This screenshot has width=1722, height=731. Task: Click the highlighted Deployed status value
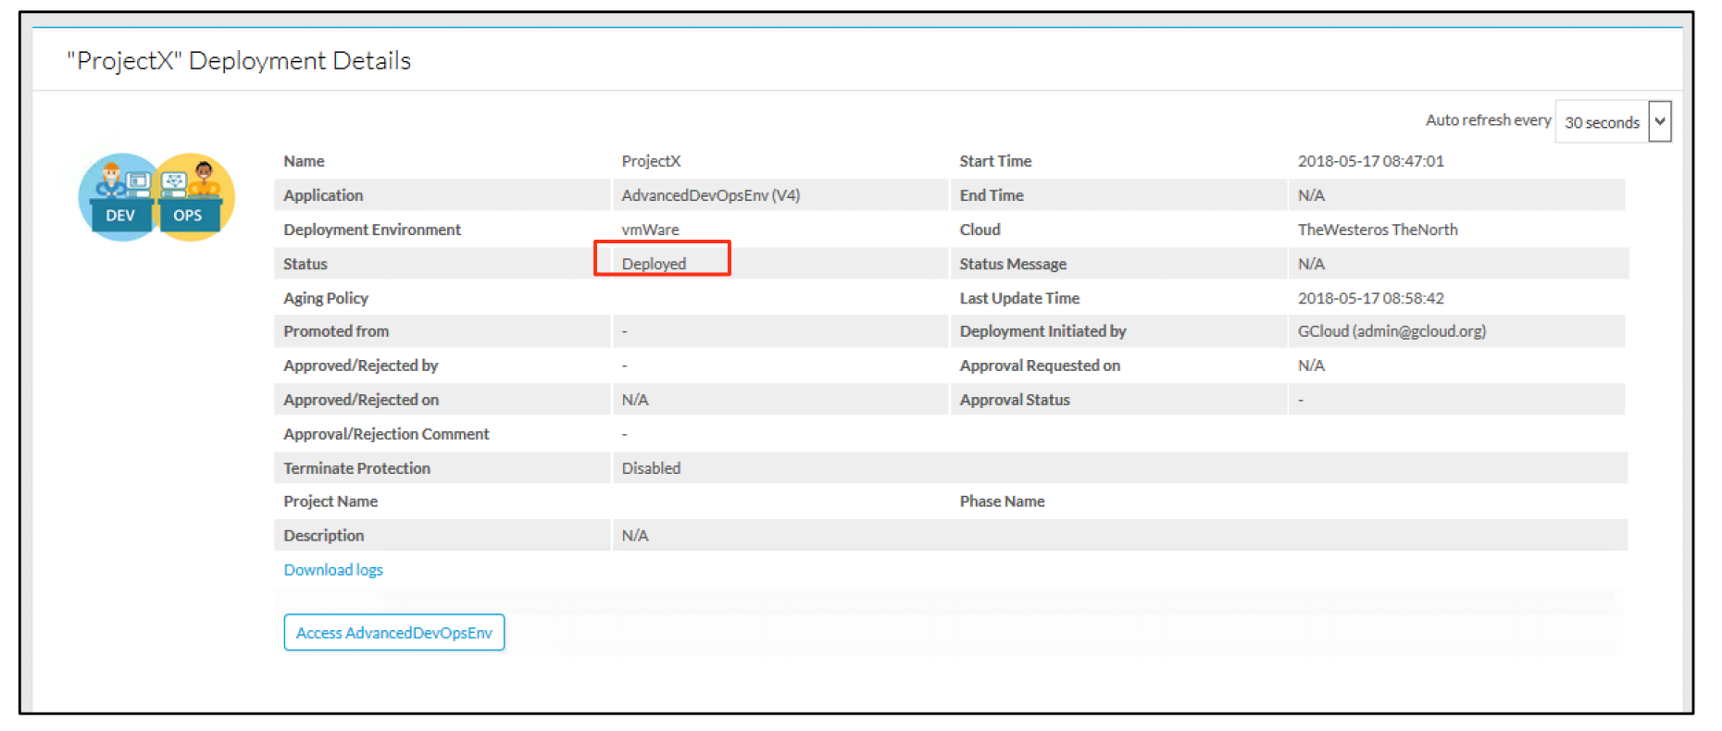coord(654,264)
